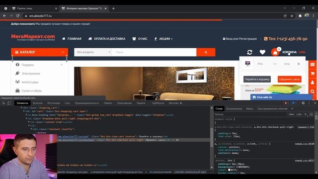Screen dimensions: 318x179
Task: Open the Chat with Us widget
Action: pos(281,97)
